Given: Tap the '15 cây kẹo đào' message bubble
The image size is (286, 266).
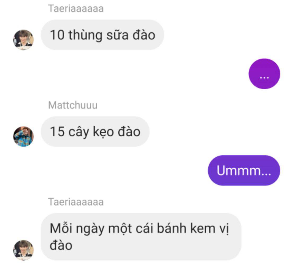Looking at the screenshot, I should click(x=95, y=131).
